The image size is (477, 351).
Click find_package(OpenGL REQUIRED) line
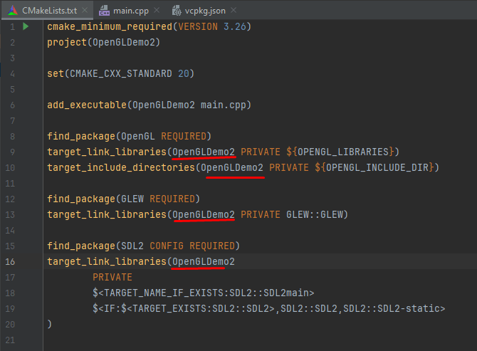coord(129,136)
